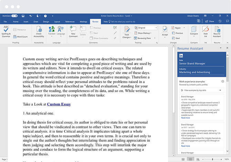Open the File tab
Screen dimensions: 231x162
click(x=5, y=21)
